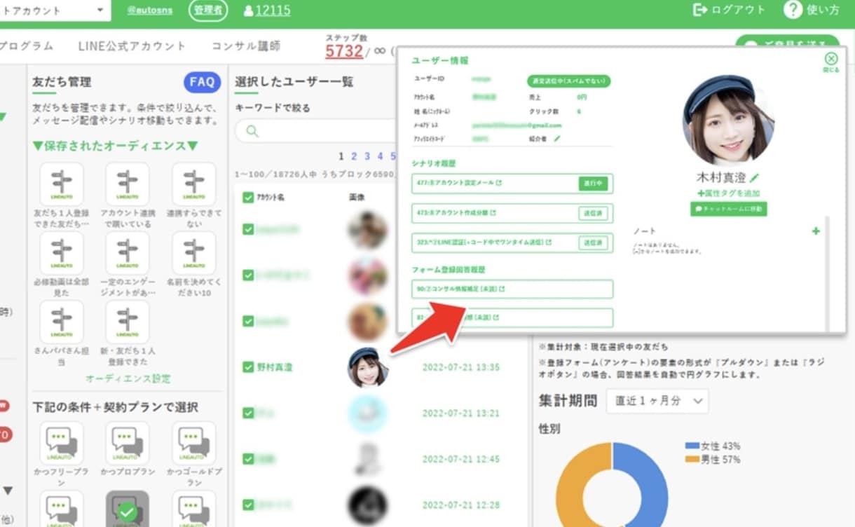855x527 pixels.
Task: Click 送信済 button for 323 LINE認証 scenario
Action: point(593,242)
